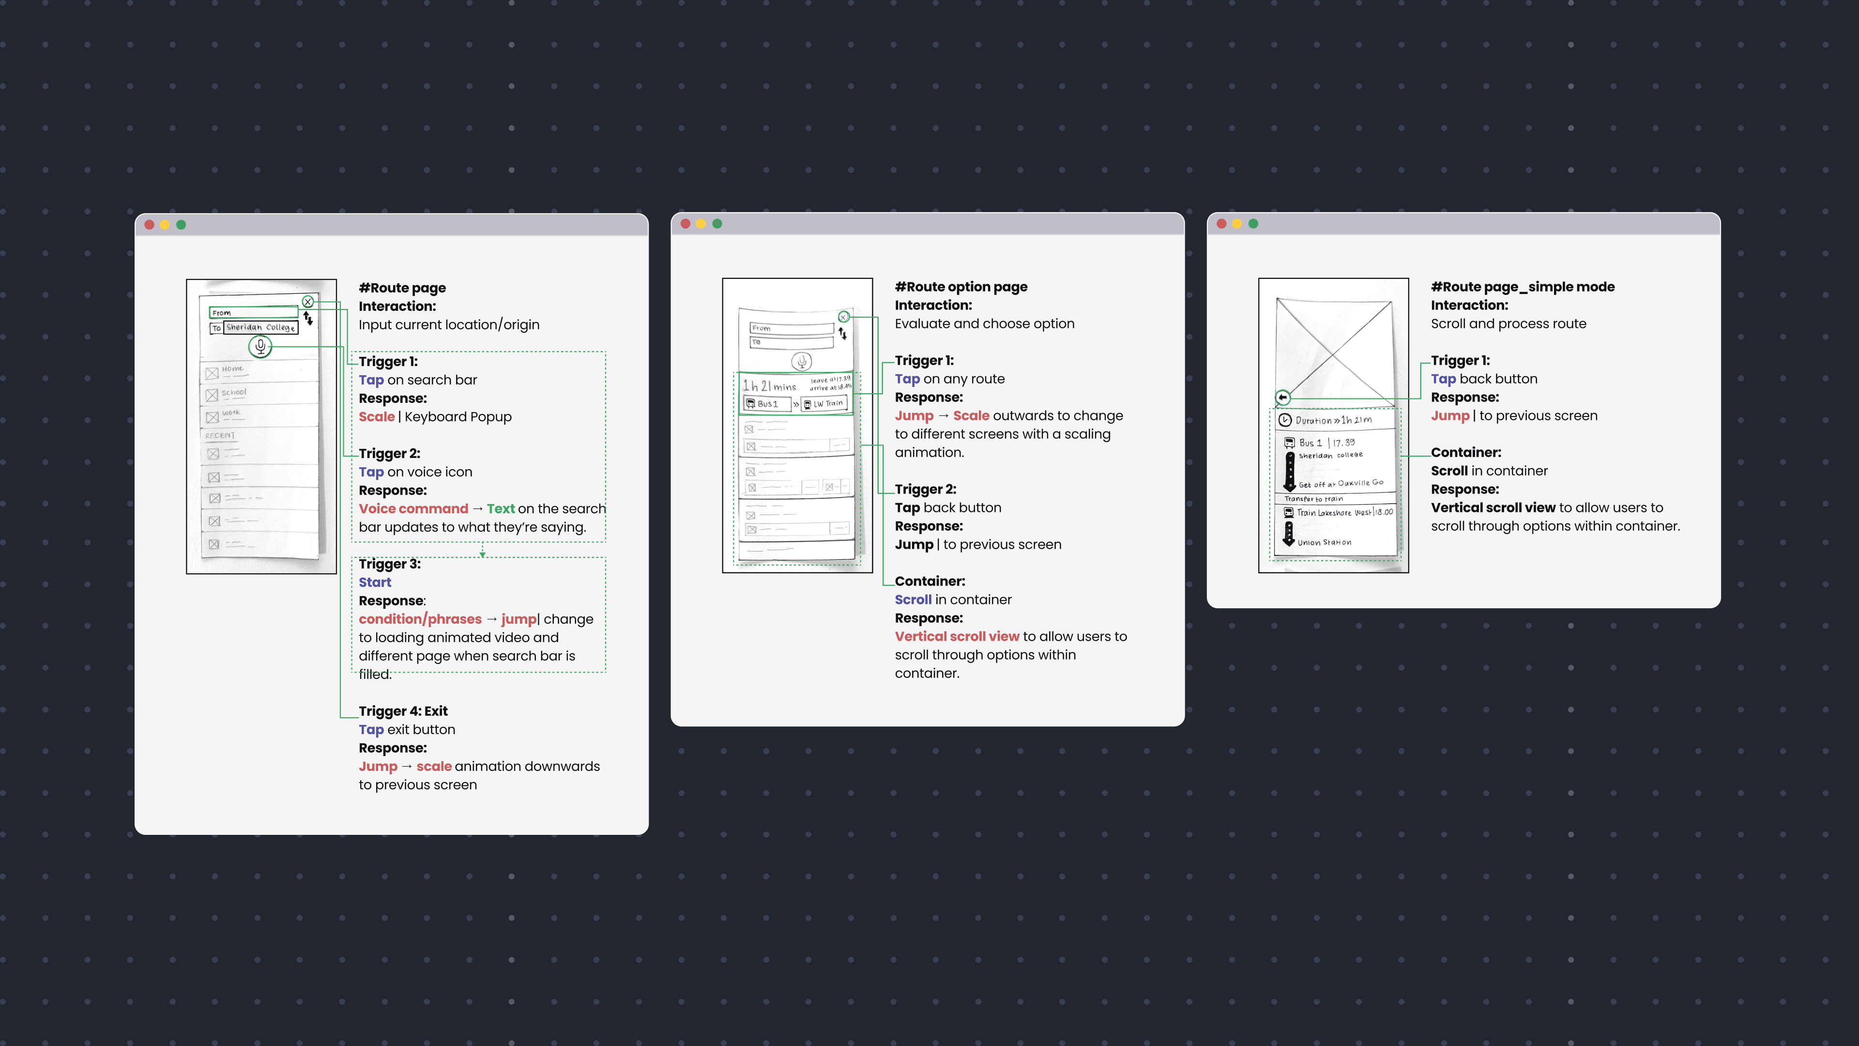Click the bus icon next to Bus 1 | 17.39
Viewport: 1859px width, 1046px height.
pos(1289,443)
